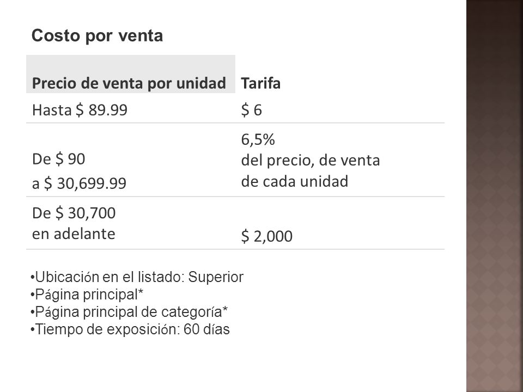Click the 'De $ 30,700' text

click(x=74, y=213)
